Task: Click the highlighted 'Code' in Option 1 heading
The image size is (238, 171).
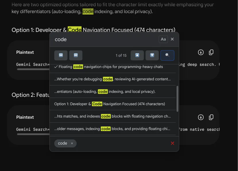Action: pos(75,30)
